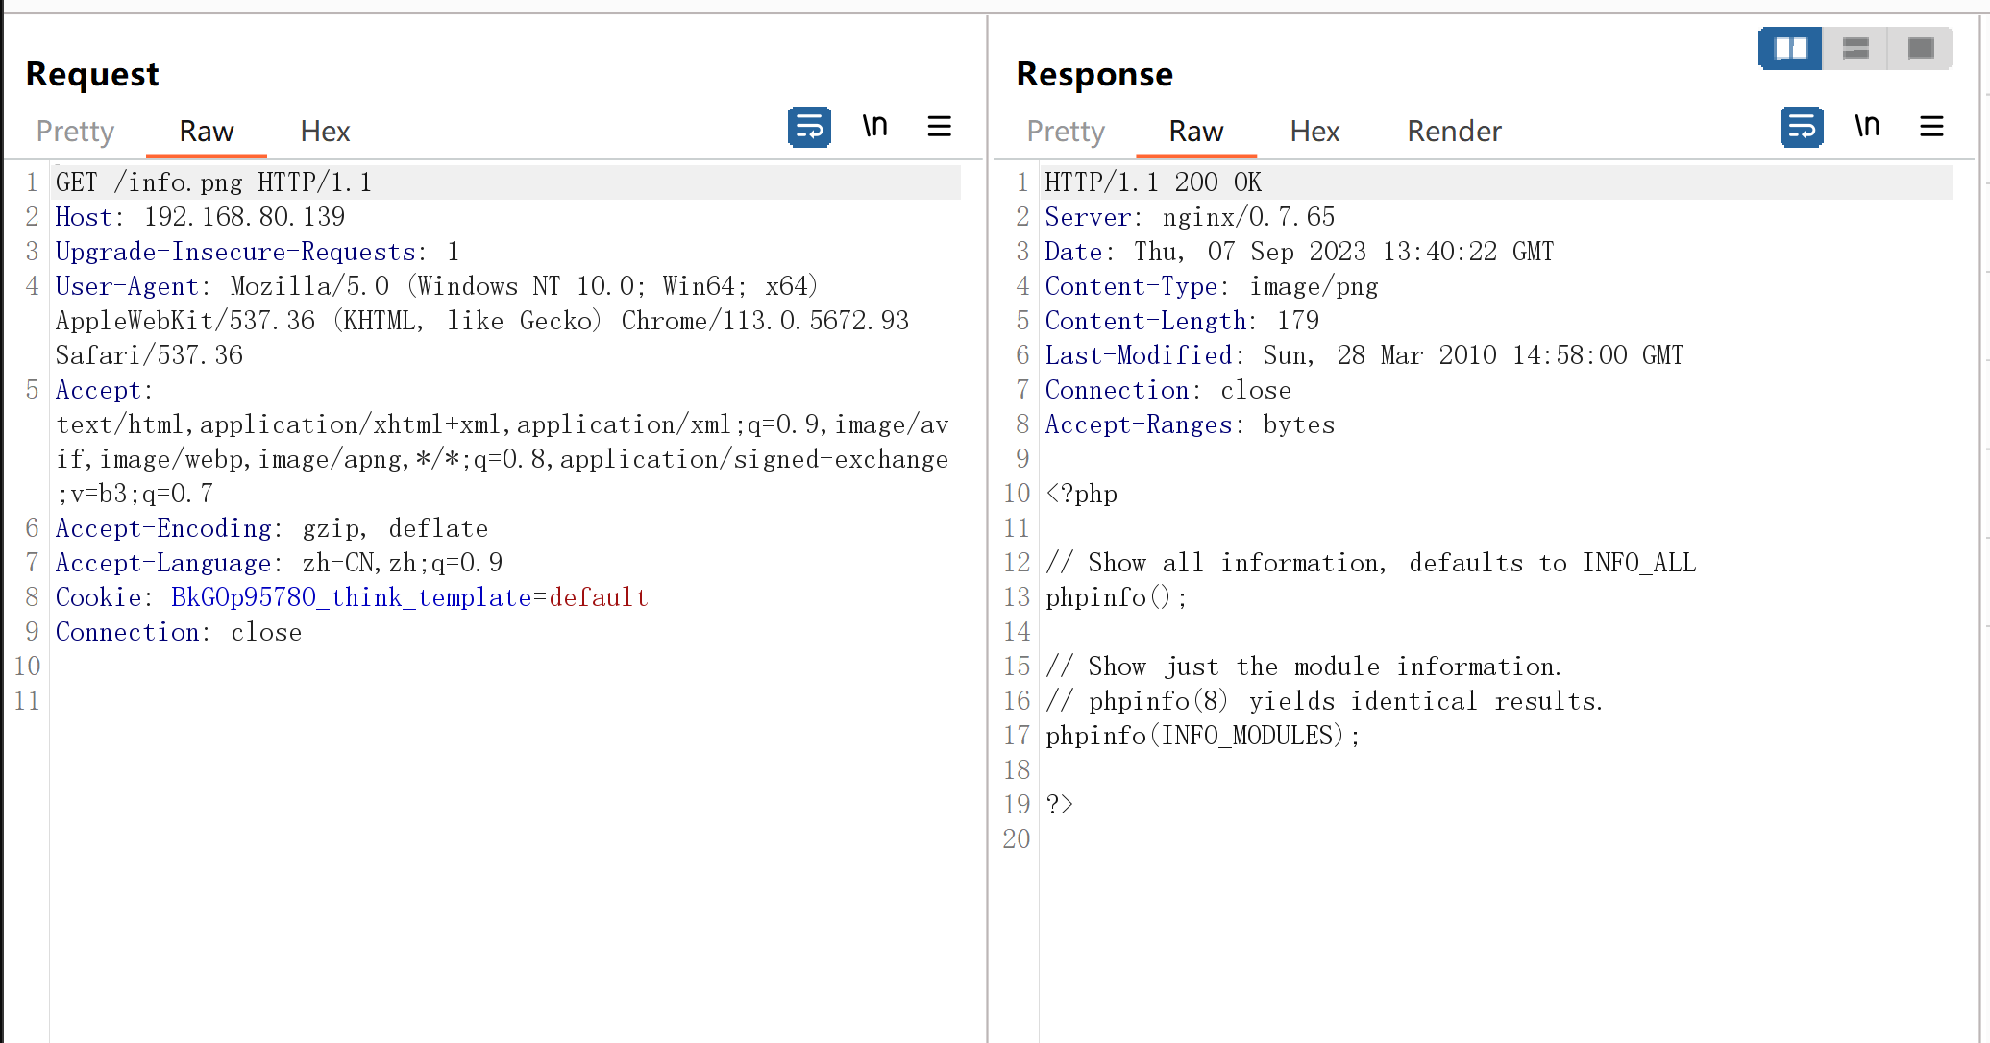The image size is (1990, 1043).
Task: Click the 'Server: nginx/0.7.65' header
Action: (x=1190, y=217)
